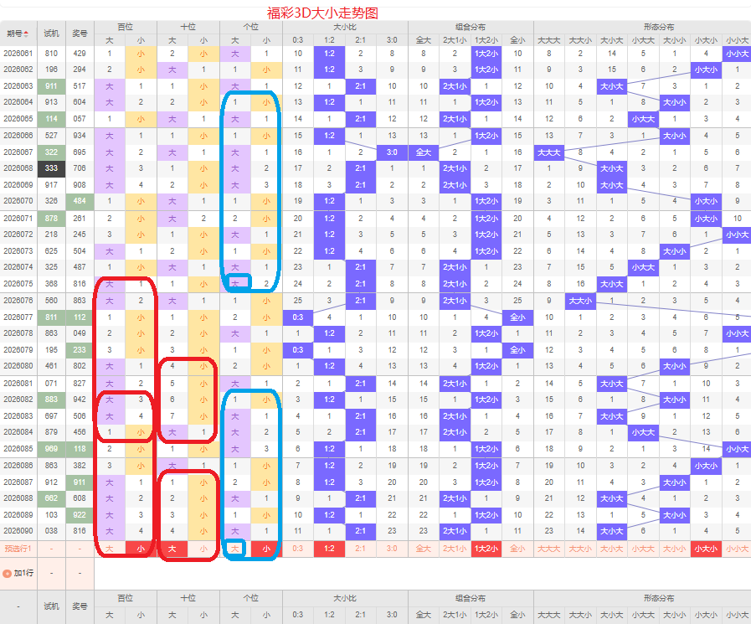This screenshot has width=751, height=624.
Task: Deselect 1大2小 in the 预选行1 row
Action: coord(486,549)
